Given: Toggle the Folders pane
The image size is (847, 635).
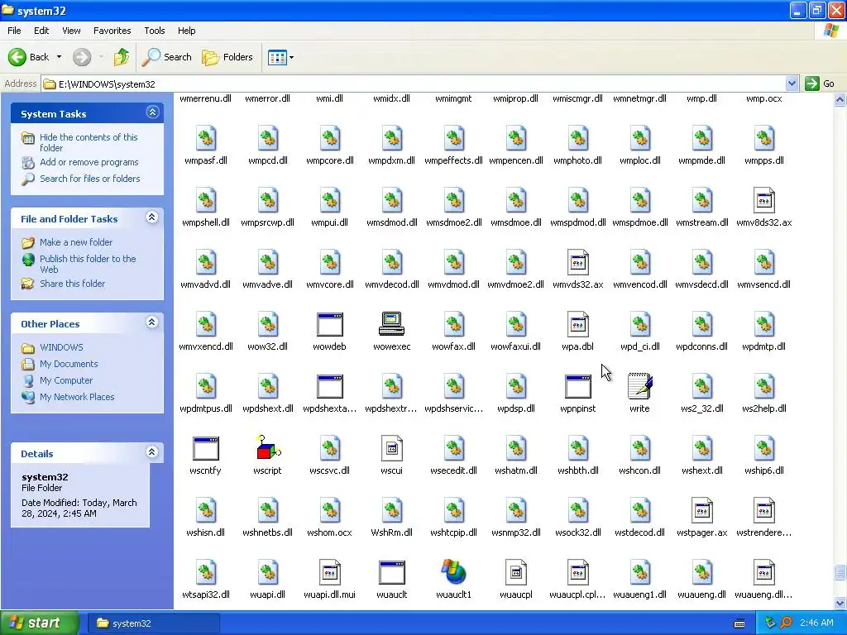Looking at the screenshot, I should point(227,57).
